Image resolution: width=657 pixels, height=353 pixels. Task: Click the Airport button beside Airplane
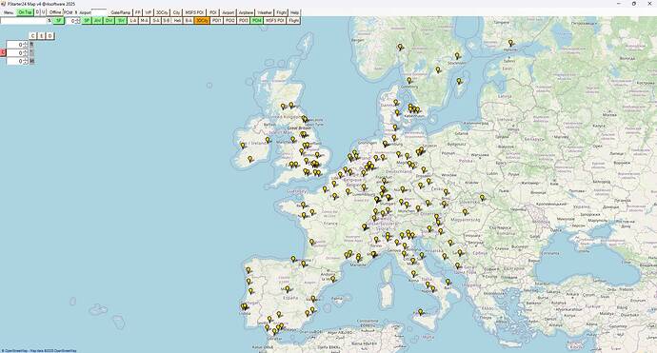tap(228, 12)
